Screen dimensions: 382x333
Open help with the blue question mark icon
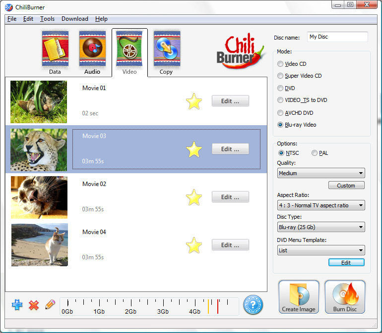[253, 304]
